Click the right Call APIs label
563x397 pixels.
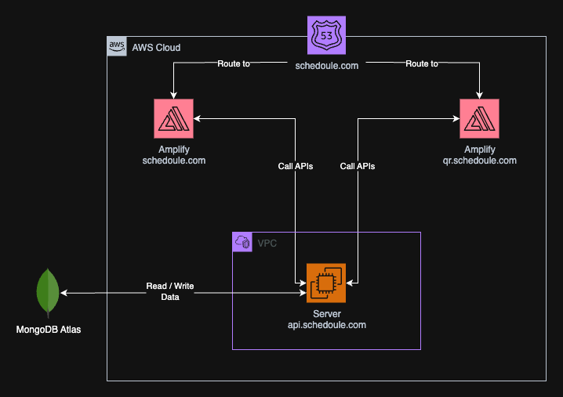pos(358,166)
